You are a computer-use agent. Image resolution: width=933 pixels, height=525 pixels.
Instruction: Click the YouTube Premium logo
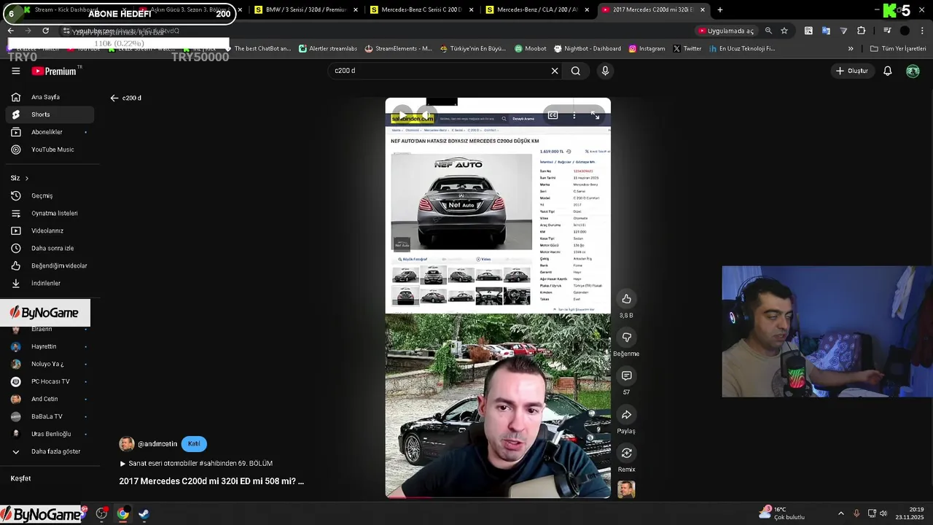pyautogui.click(x=55, y=71)
